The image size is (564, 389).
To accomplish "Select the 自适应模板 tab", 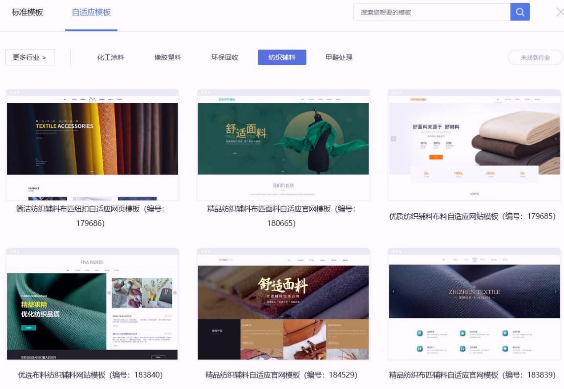I will pyautogui.click(x=91, y=12).
